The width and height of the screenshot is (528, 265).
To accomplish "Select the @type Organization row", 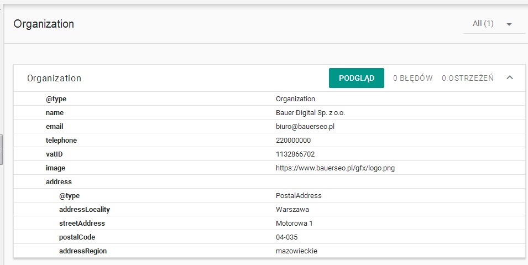I will (269, 99).
